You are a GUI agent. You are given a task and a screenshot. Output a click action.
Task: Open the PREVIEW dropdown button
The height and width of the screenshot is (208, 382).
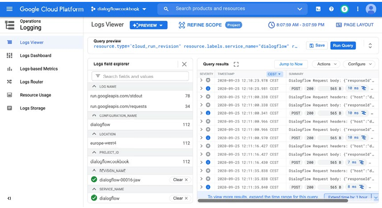[x=148, y=25]
